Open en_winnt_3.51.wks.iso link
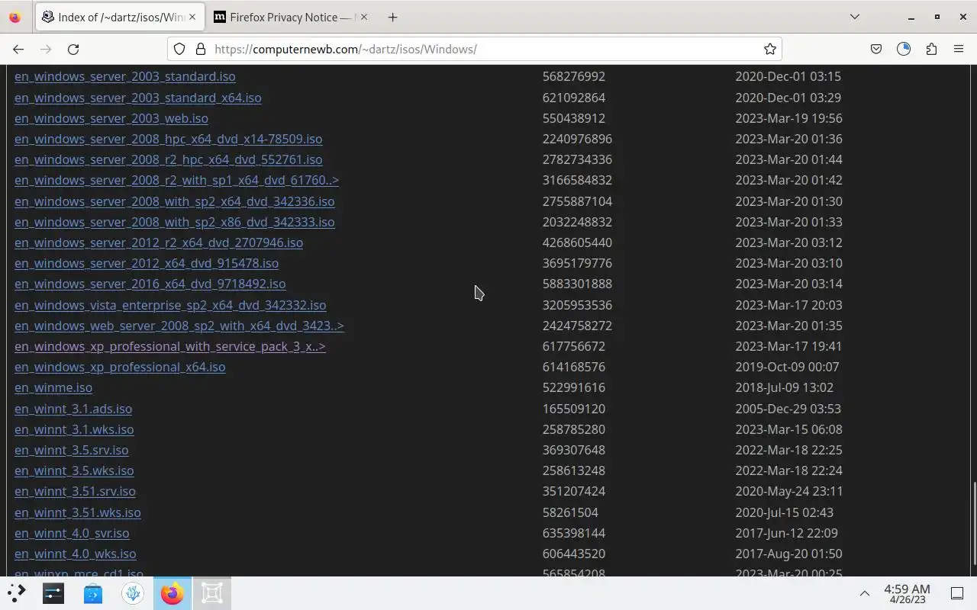This screenshot has width=977, height=610. pyautogui.click(x=78, y=512)
